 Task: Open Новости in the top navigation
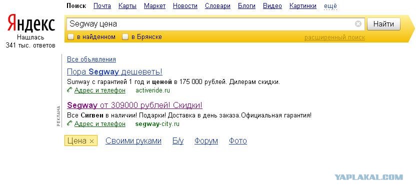click(185, 6)
